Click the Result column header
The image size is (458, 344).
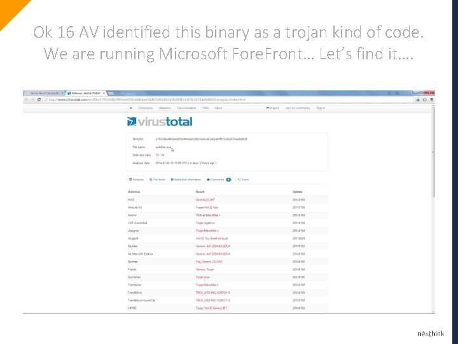tap(200, 192)
